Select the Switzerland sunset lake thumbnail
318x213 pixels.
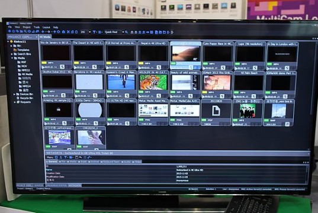coord(185,53)
